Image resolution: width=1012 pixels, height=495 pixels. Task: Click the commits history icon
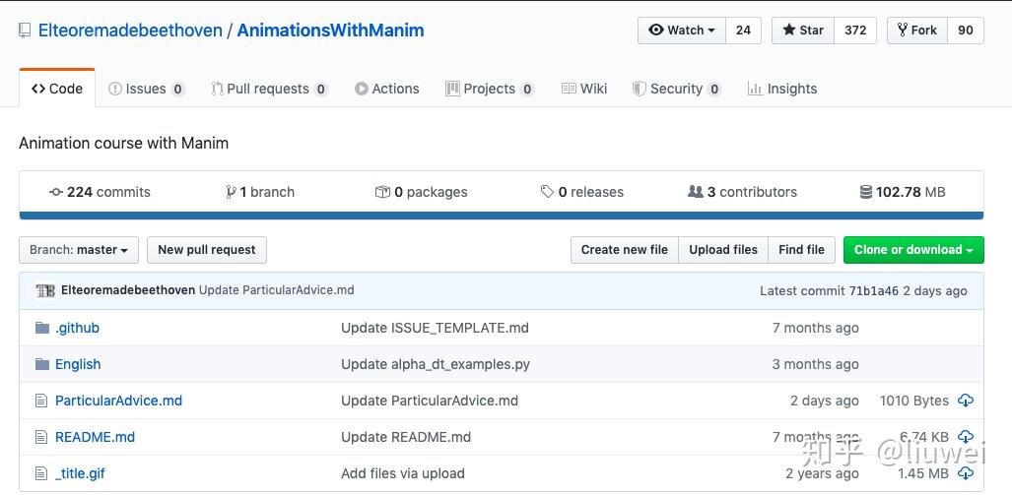coord(56,192)
